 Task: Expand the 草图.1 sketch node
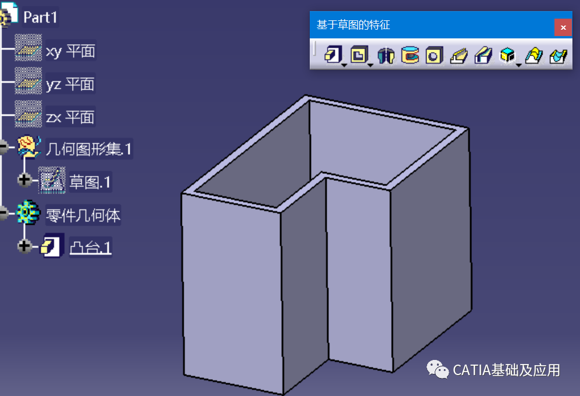pos(24,180)
